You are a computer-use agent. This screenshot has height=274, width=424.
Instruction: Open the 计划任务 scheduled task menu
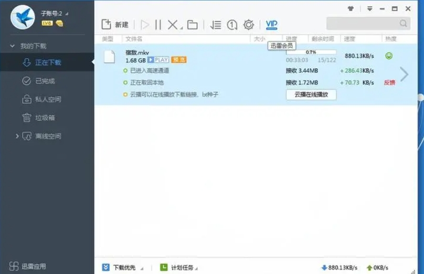[x=196, y=269]
